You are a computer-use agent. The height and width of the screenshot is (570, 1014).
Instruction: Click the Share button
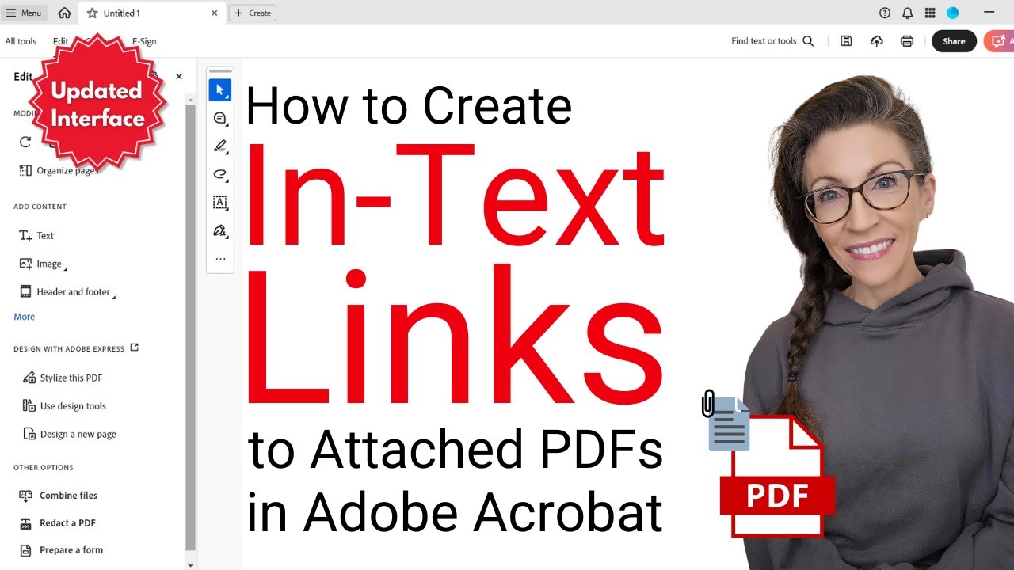[954, 41]
